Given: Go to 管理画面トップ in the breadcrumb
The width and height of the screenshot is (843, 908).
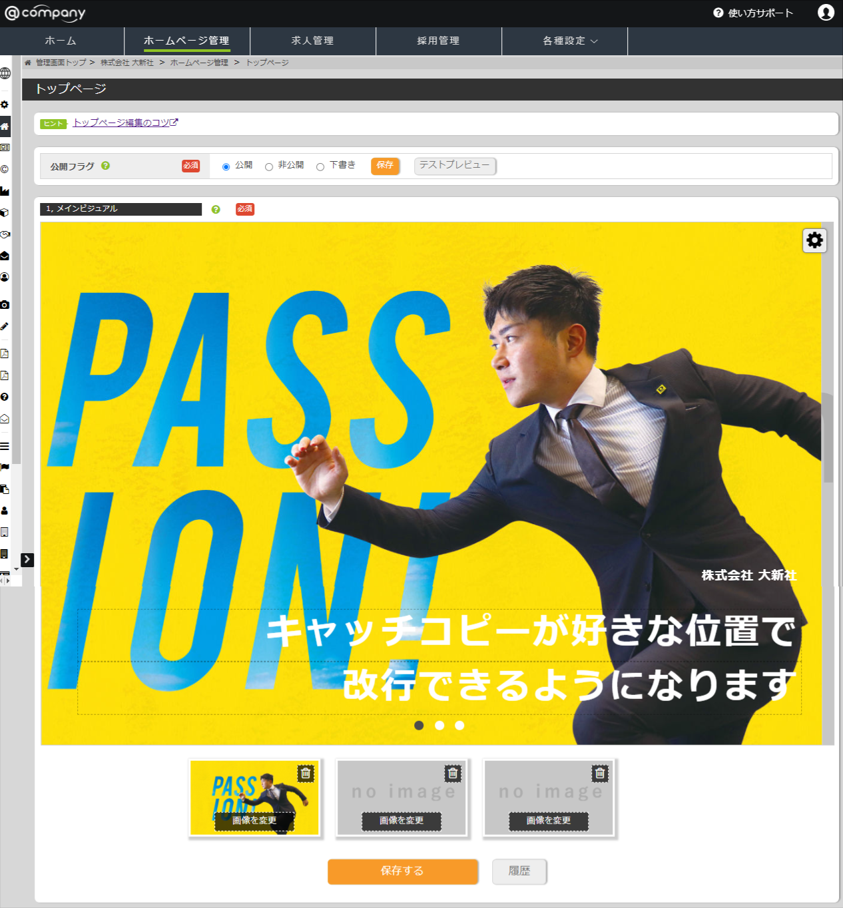Looking at the screenshot, I should (x=61, y=63).
